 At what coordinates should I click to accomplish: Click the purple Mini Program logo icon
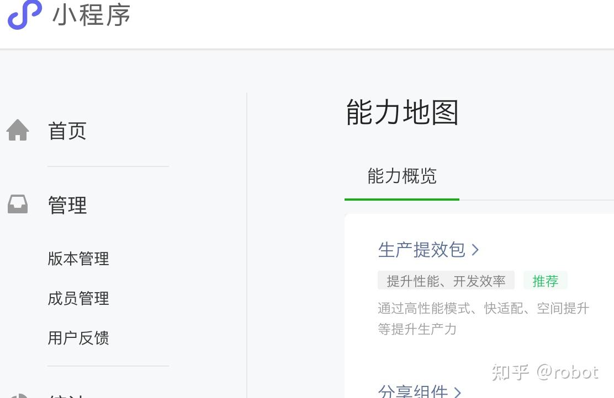click(25, 14)
